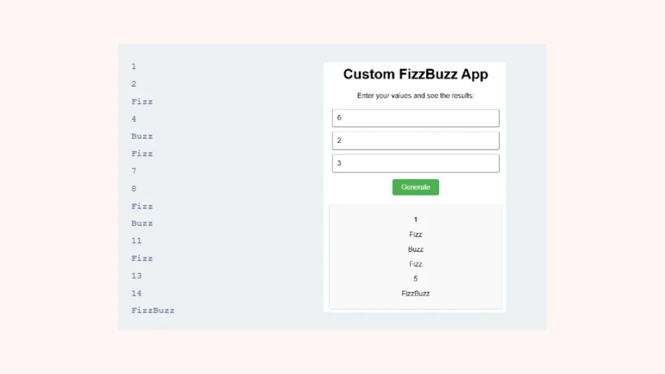Image resolution: width=665 pixels, height=374 pixels.
Task: Click the first Fizz line in console output
Action: click(142, 101)
